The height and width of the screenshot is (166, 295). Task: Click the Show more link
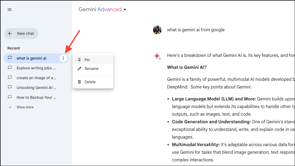coord(25,107)
